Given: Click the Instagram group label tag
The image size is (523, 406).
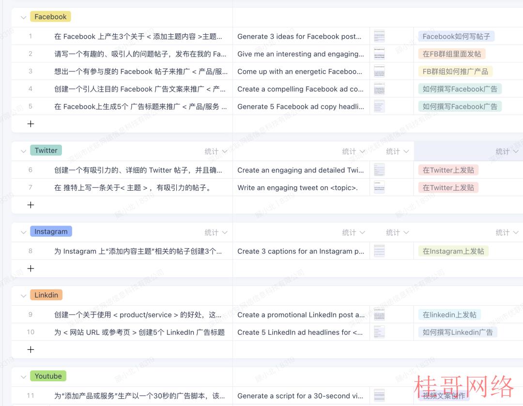Looking at the screenshot, I should (x=51, y=231).
